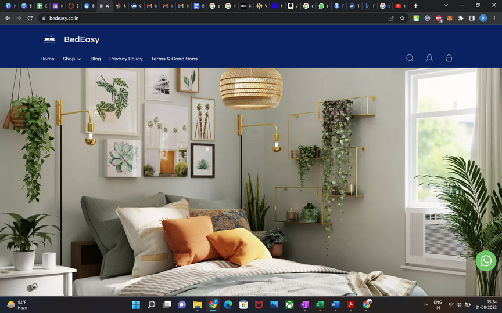
Task: Open the Adblock Plus ABP extension
Action: pos(439,18)
